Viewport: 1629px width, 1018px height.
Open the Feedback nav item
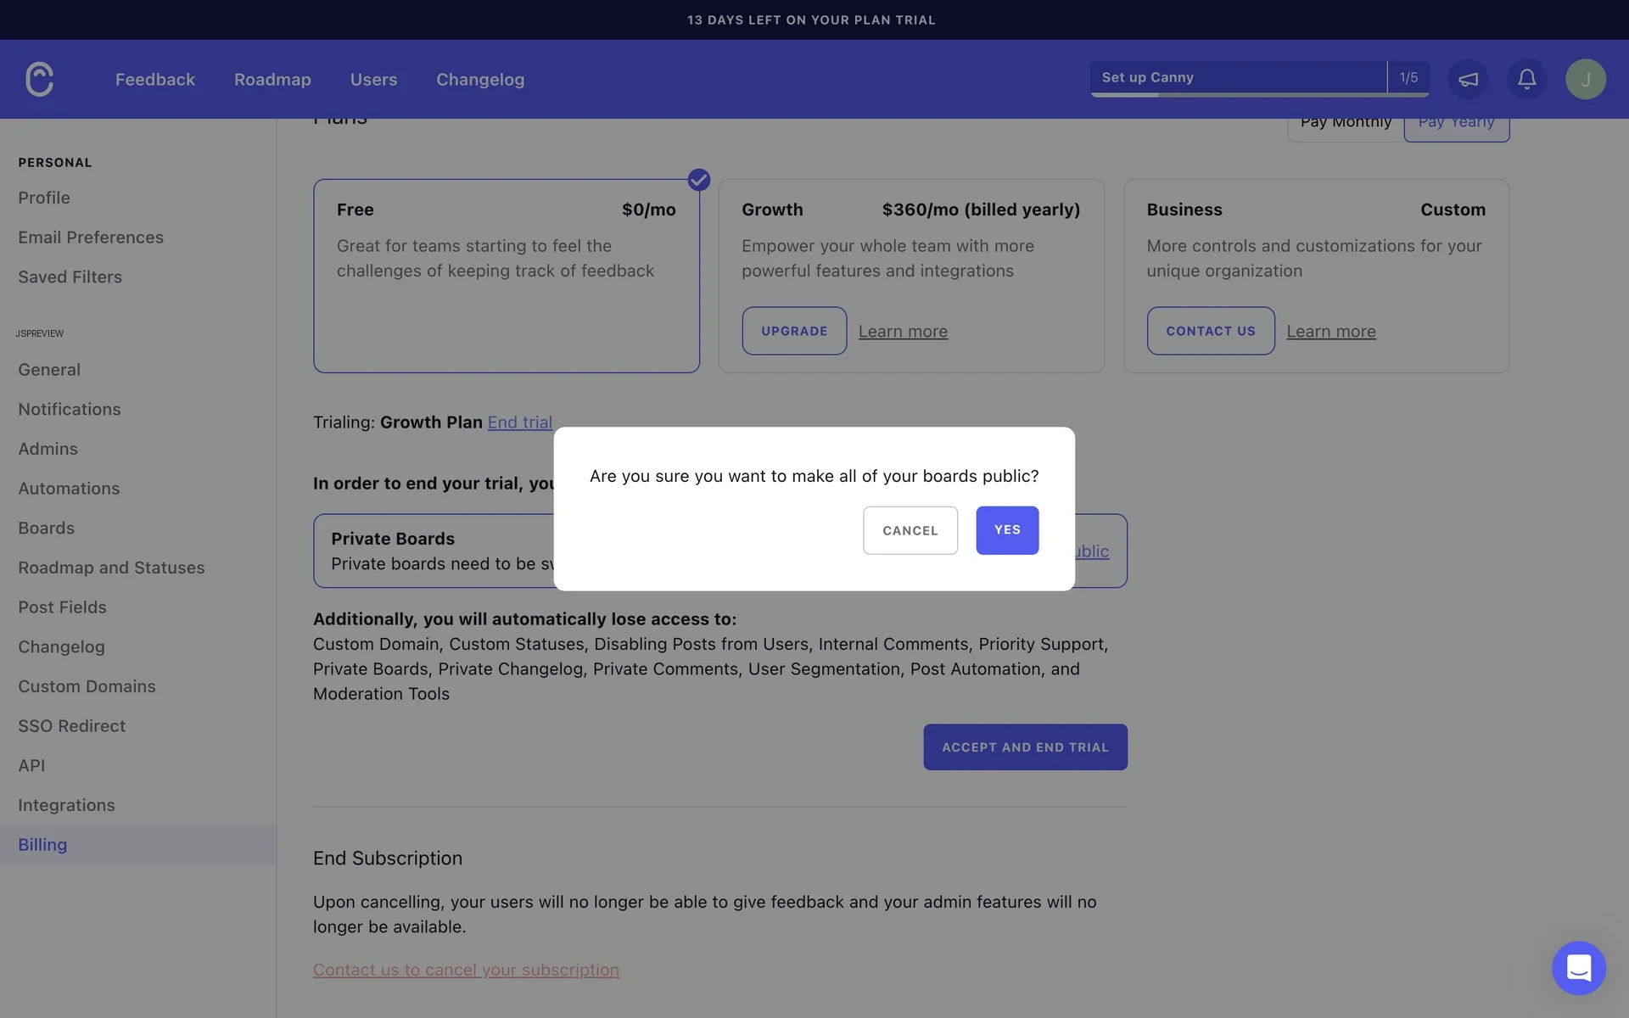click(x=155, y=79)
